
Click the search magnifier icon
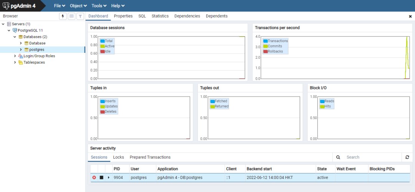[x=338, y=157]
